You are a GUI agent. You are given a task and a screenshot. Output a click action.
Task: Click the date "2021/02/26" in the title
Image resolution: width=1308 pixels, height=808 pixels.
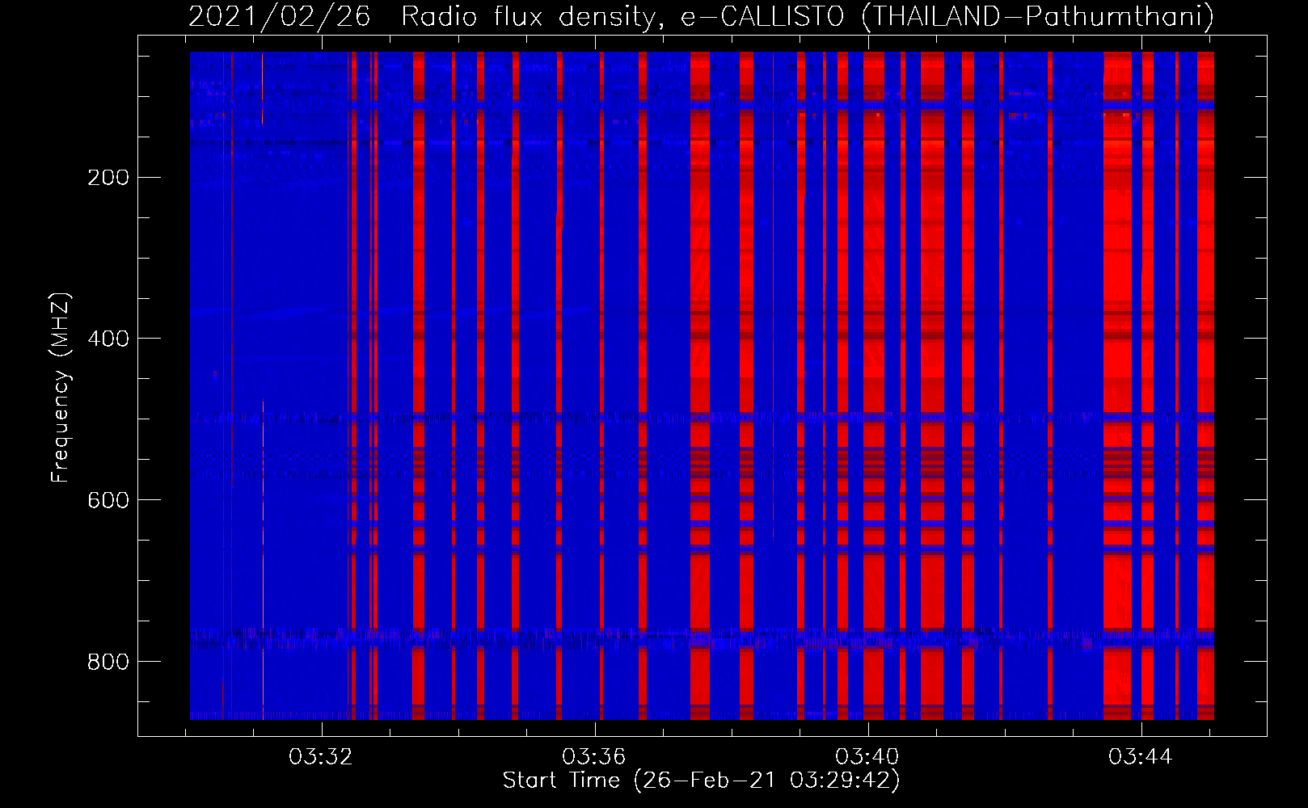[280, 15]
